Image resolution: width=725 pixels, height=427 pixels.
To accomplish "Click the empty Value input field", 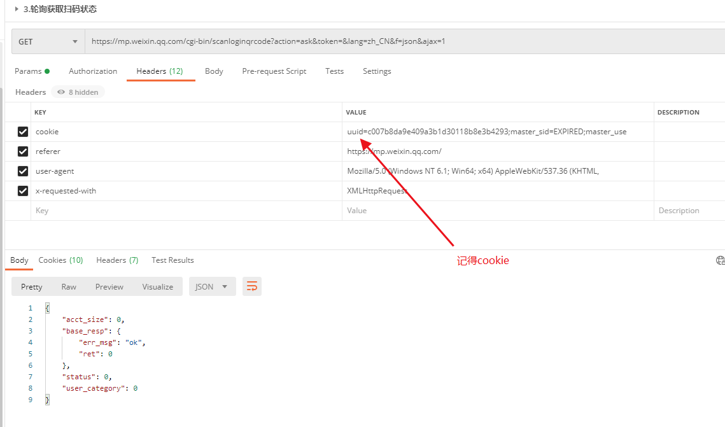I will [498, 211].
